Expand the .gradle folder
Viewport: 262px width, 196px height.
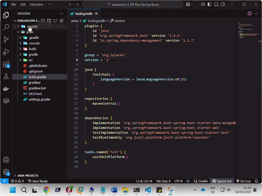pyautogui.click(x=20, y=38)
